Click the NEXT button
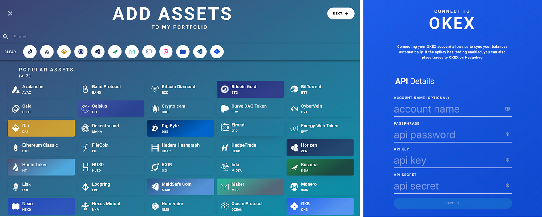Screen dimensions: 542x217 click(341, 14)
